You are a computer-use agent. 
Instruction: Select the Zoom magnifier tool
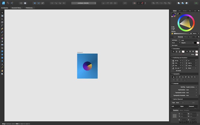2,74
